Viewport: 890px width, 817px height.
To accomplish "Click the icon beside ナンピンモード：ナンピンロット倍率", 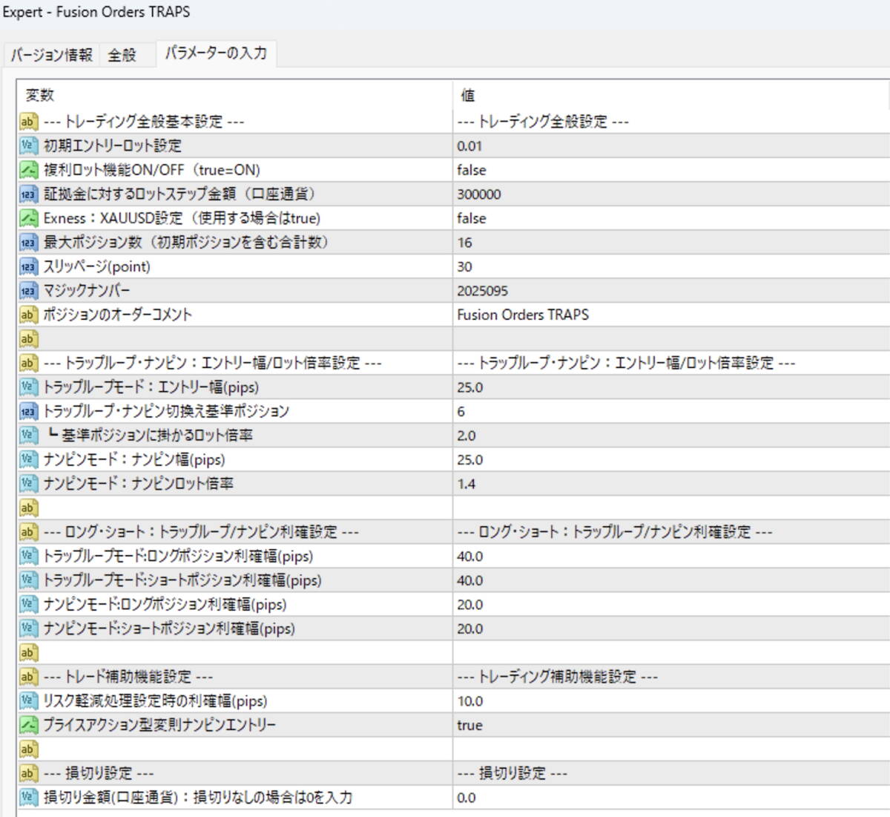I will (x=28, y=484).
